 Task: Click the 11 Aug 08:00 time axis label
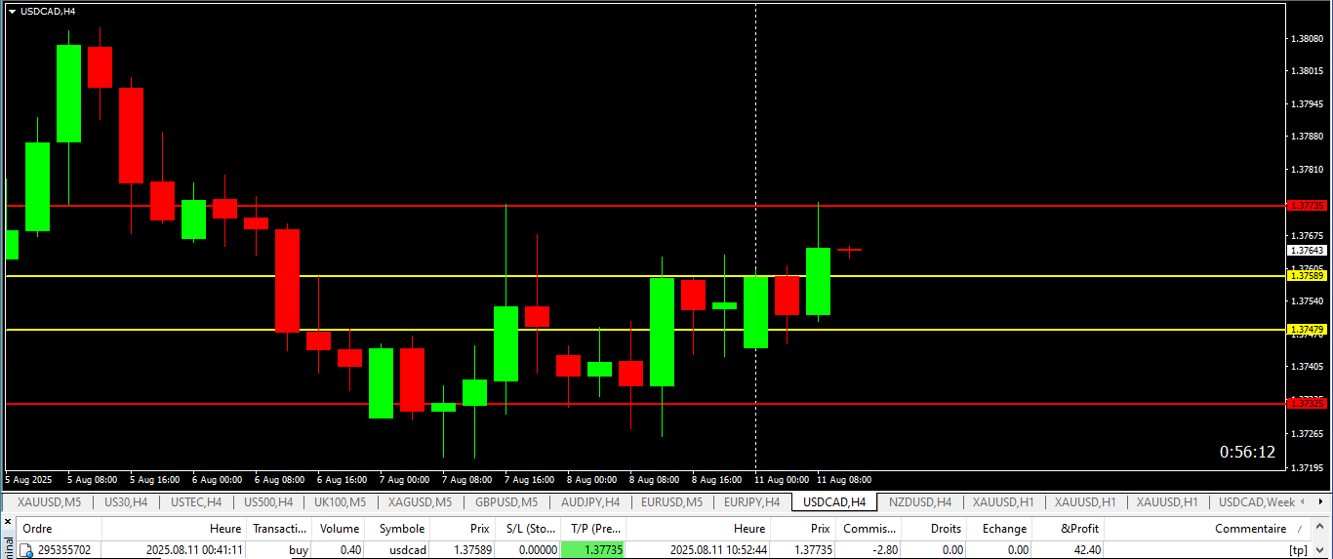844,480
